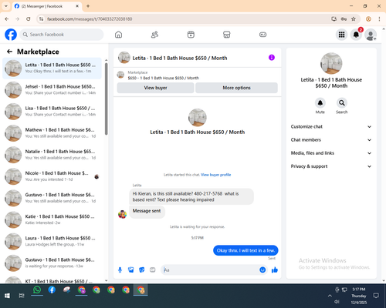Close the Messenger browser tab
Image resolution: width=386 pixels, height=308 pixels.
point(77,6)
